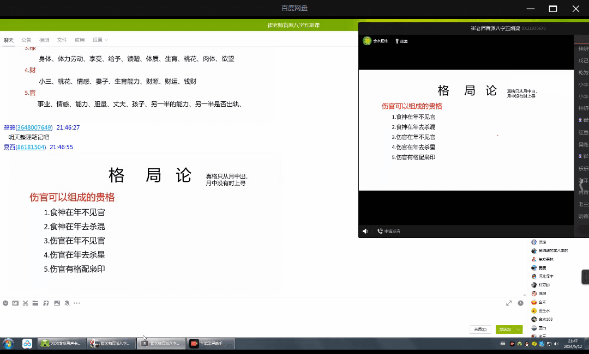Open Baidu Netdisk icon in the taskbar
This screenshot has width=589, height=354.
(27, 344)
